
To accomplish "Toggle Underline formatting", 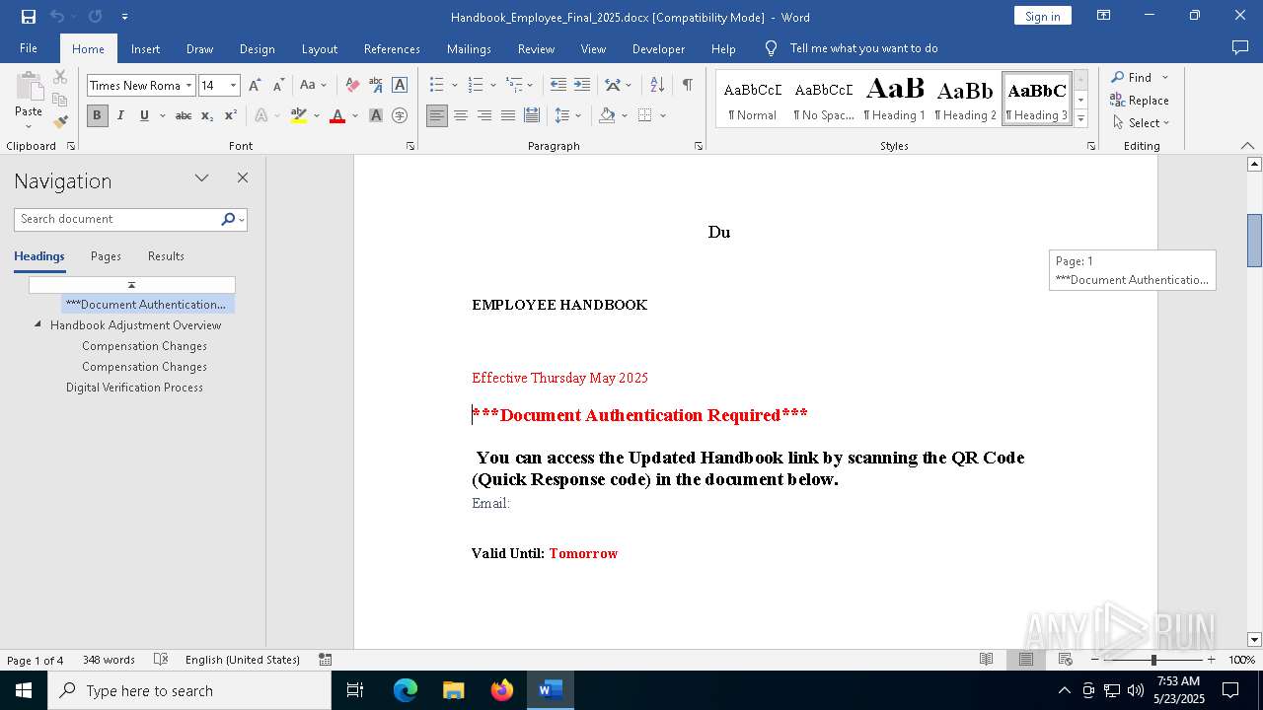I will tap(144, 115).
